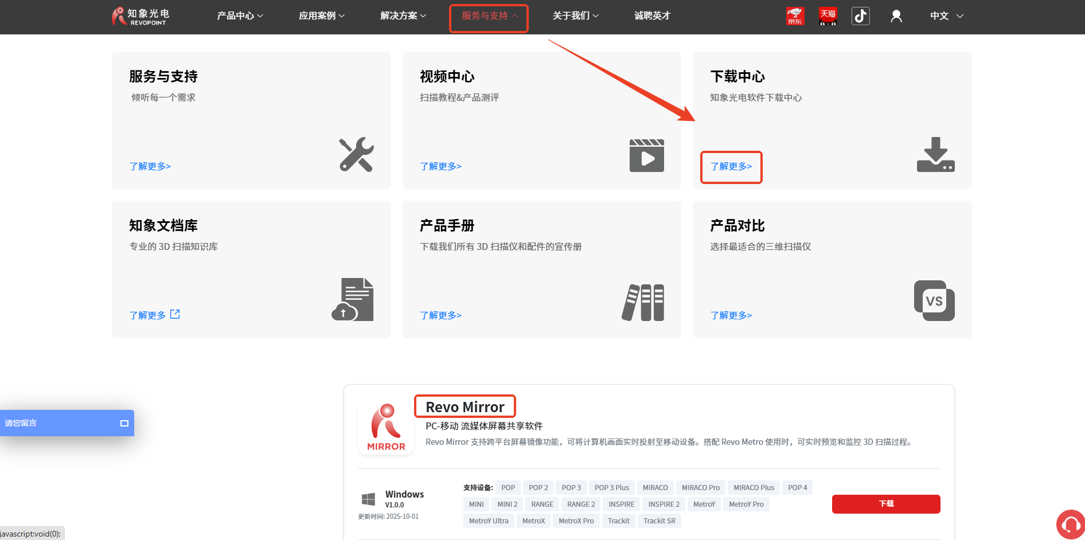Screen dimensions: 1085x540
Task: Click the 产品手册 card title
Action: click(447, 225)
